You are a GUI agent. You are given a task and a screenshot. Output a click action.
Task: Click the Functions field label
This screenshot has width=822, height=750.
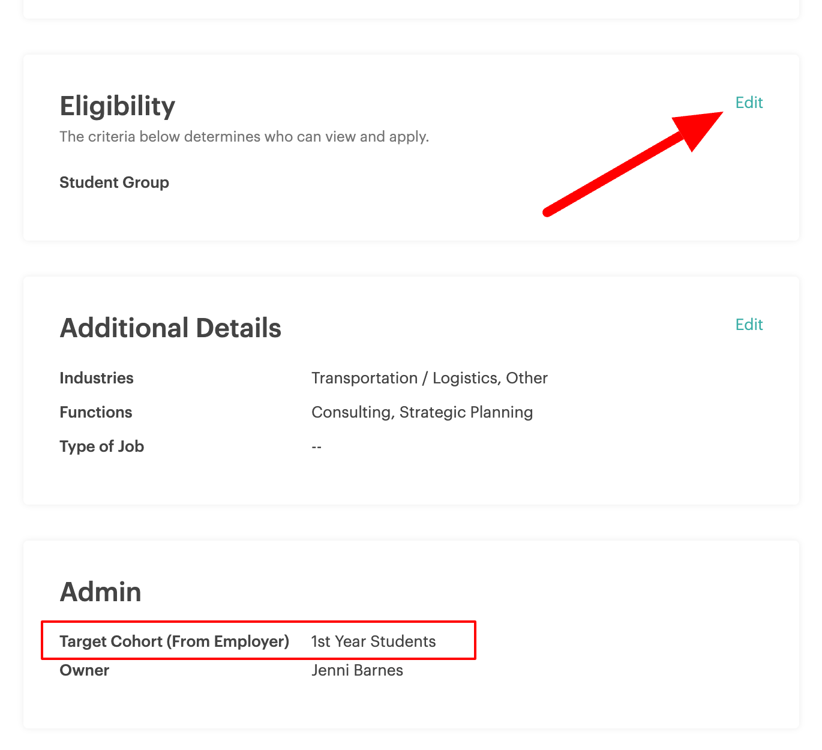point(96,412)
